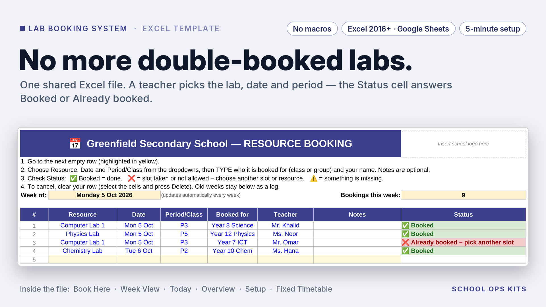Image resolution: width=546 pixels, height=307 pixels.
Task: Open the empty Period/Class cell in row 5
Action: coord(184,259)
